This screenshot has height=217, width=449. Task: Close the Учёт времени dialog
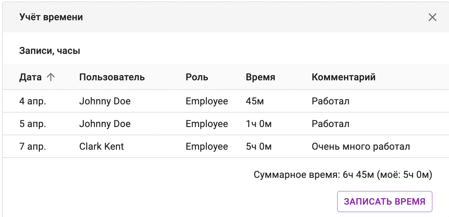[x=432, y=17]
